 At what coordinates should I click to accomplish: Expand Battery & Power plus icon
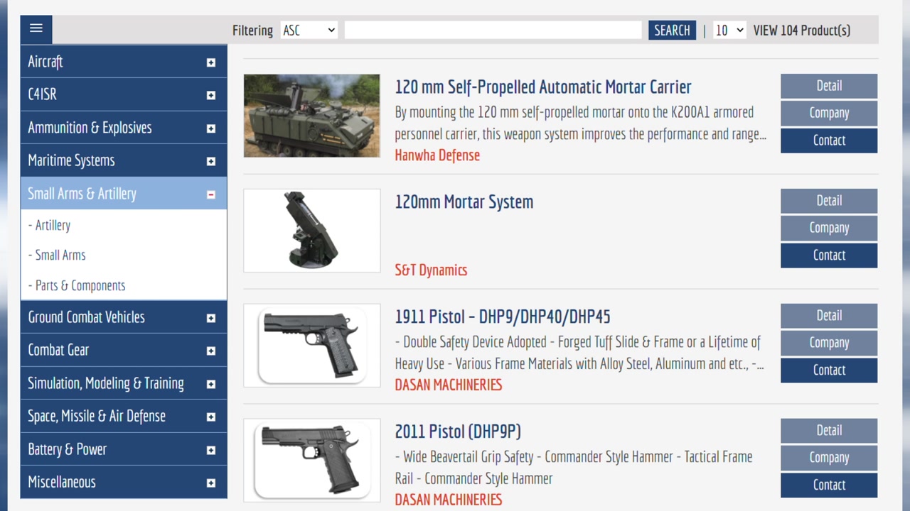(x=211, y=450)
